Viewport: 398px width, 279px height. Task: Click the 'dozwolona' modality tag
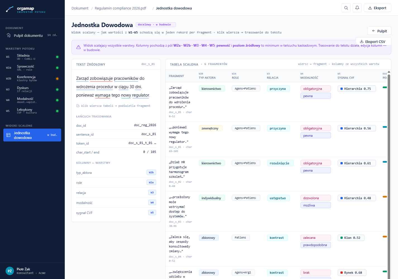(x=316, y=198)
